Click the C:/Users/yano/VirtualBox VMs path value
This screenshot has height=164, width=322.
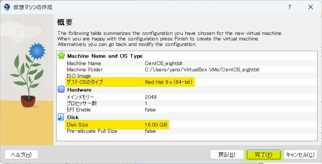[x=202, y=69]
